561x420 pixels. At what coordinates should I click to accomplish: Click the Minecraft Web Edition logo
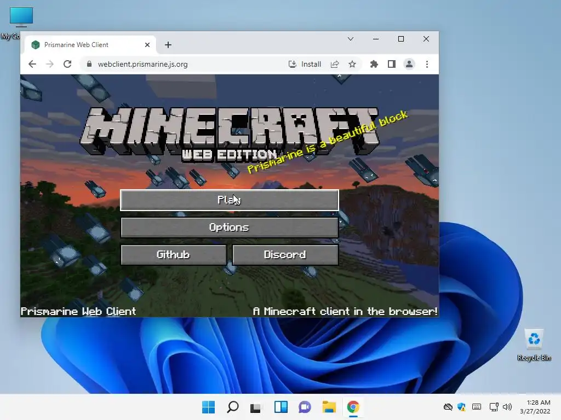click(230, 134)
